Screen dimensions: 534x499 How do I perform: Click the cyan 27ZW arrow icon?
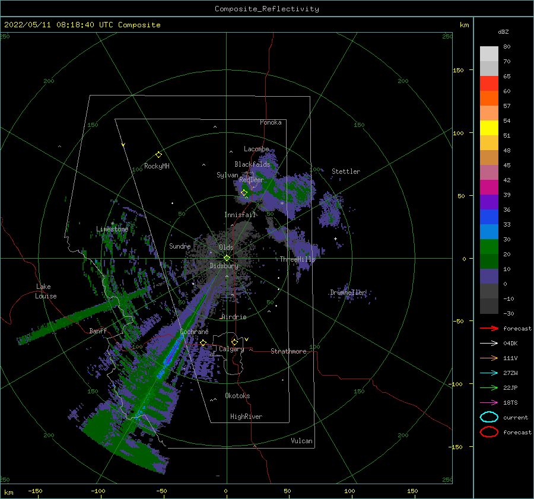(489, 373)
